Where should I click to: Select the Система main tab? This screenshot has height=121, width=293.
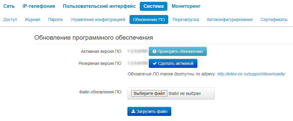[x=154, y=6]
